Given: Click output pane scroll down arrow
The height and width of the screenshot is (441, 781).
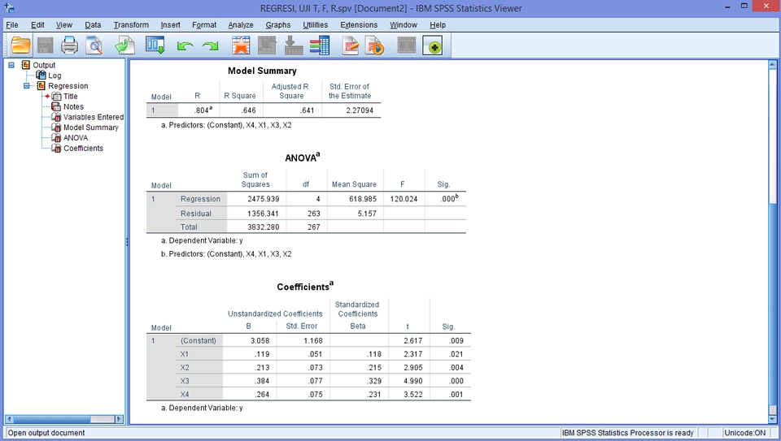Looking at the screenshot, I should [x=773, y=419].
